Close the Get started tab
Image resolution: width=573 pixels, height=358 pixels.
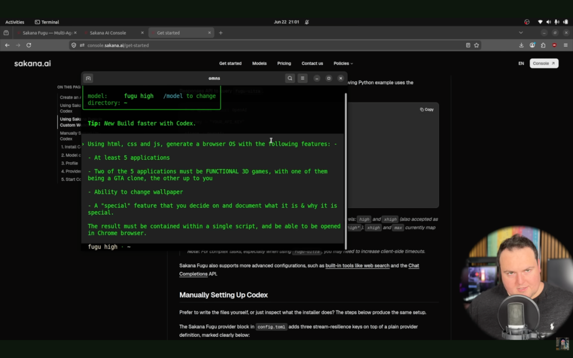tap(210, 33)
